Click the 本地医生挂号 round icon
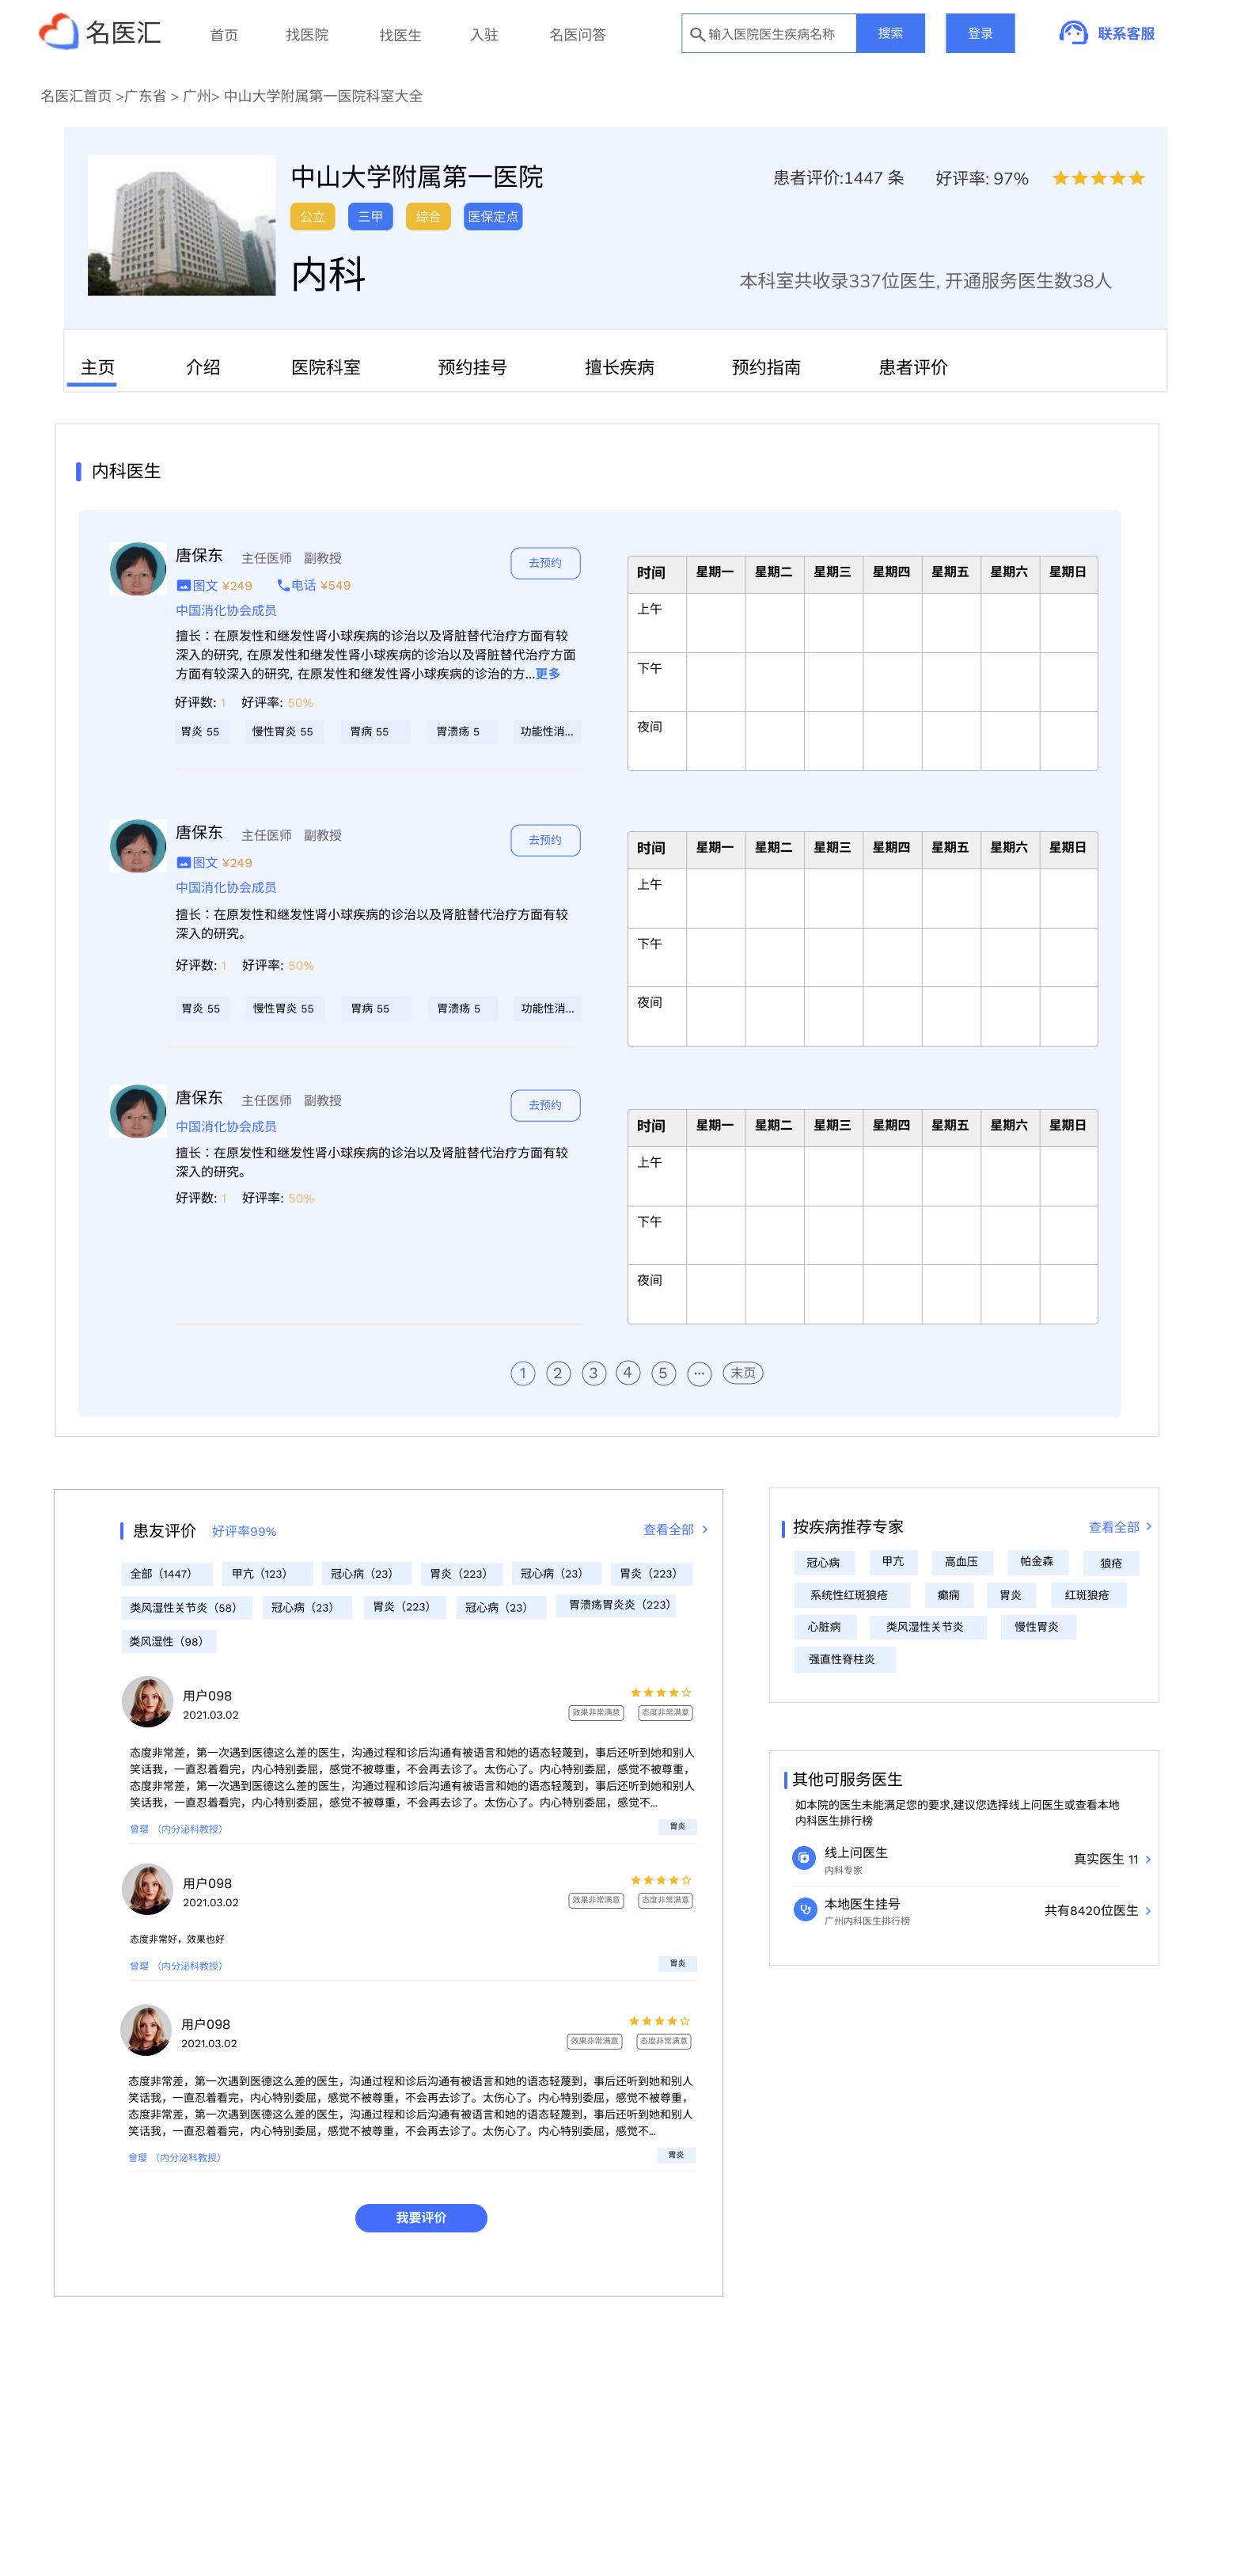 click(803, 1909)
